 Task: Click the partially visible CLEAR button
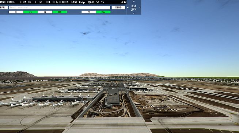click(4, 7)
